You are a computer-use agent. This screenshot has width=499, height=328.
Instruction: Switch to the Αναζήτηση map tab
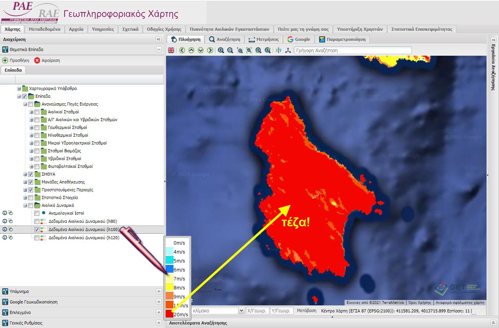click(225, 39)
